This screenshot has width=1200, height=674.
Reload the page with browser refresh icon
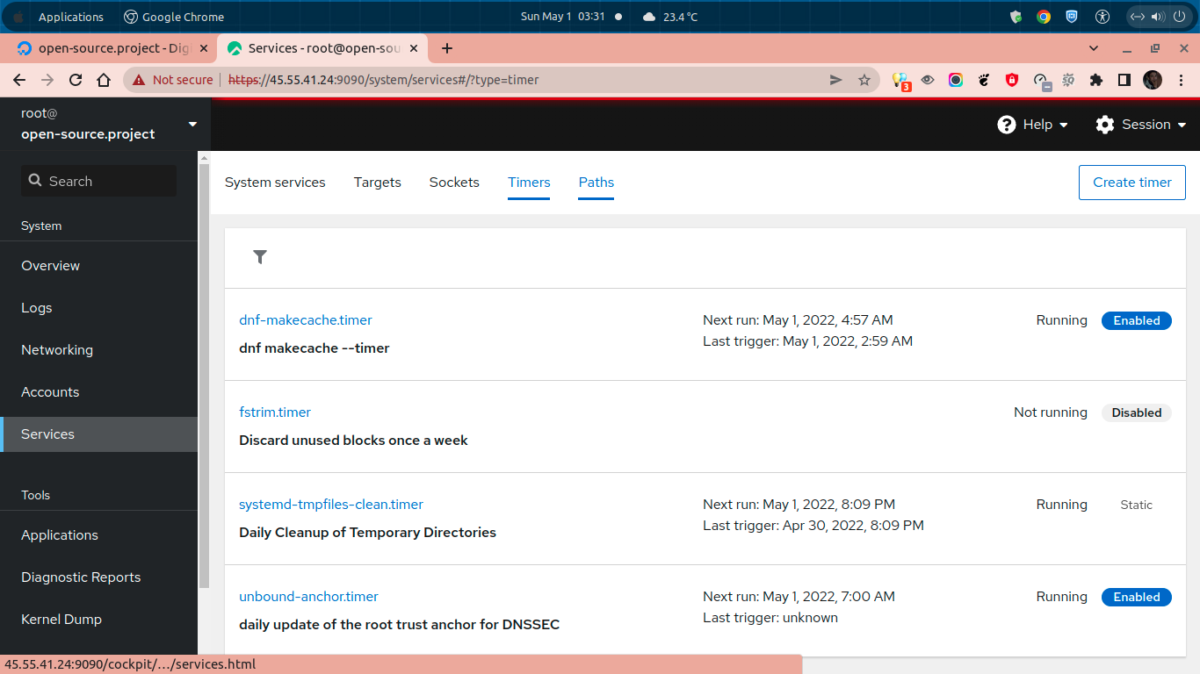click(76, 80)
